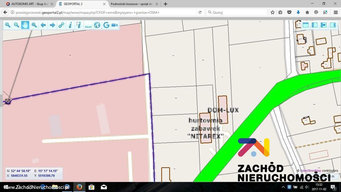The width and height of the screenshot is (341, 192).
Task: Click the zoom out magnifier tool
Action: pos(16,25)
